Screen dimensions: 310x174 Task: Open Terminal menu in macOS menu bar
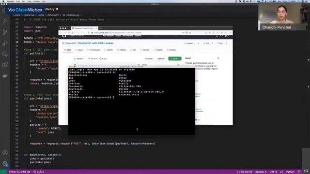tap(10, 1)
